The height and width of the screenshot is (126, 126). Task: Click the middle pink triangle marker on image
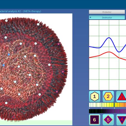[x=63, y=72]
